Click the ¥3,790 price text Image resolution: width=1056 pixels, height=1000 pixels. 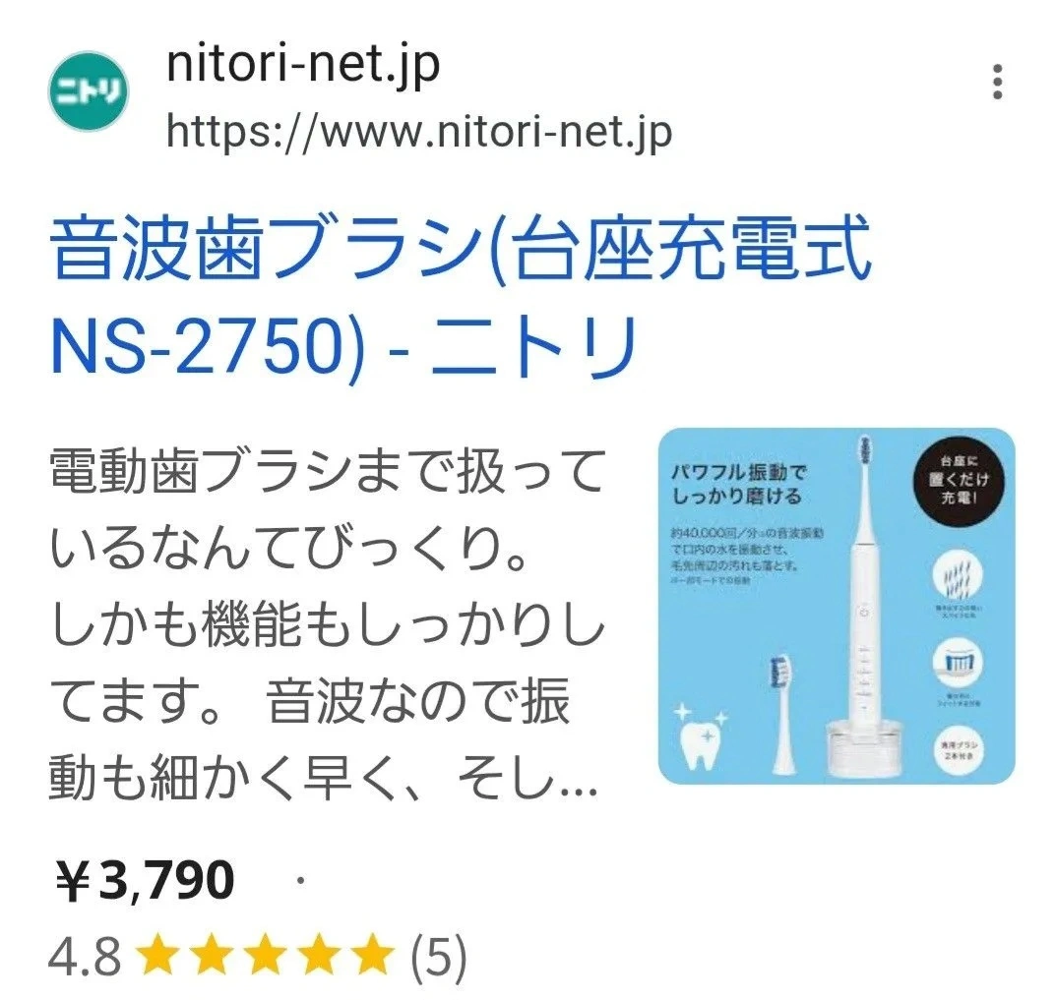coord(145,880)
